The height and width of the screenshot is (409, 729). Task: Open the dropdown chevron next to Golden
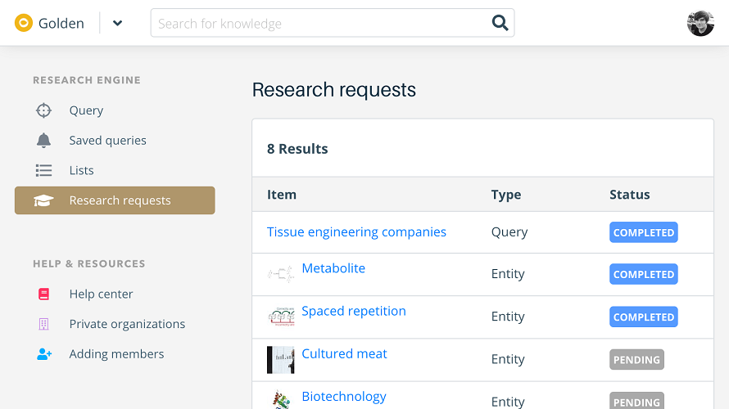coord(118,23)
